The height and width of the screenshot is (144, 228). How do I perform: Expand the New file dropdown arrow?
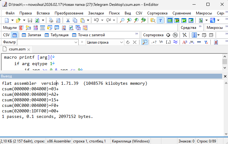[x=12, y=21]
